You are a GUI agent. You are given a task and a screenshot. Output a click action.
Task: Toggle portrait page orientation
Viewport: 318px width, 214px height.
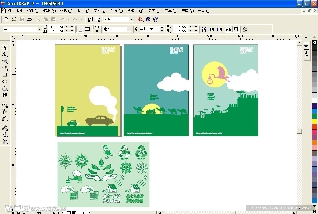81,29
